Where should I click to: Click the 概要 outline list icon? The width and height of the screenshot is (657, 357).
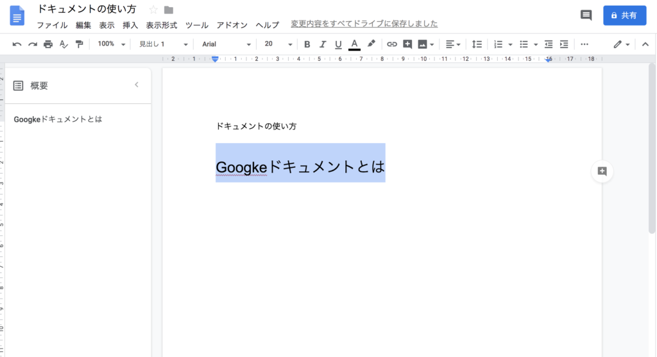point(18,86)
